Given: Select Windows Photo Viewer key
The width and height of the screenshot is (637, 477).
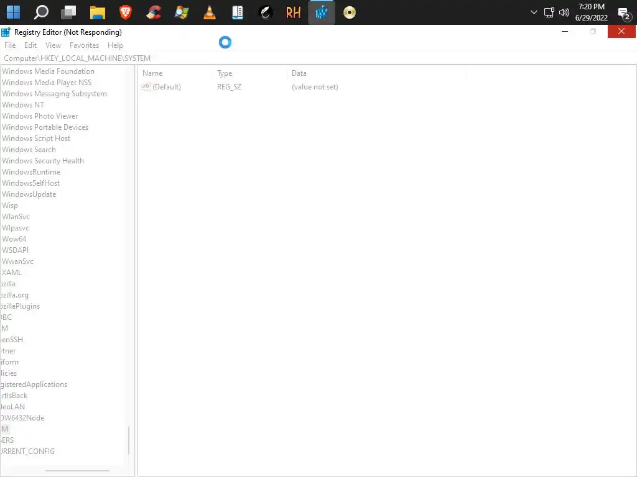Looking at the screenshot, I should coord(40,116).
